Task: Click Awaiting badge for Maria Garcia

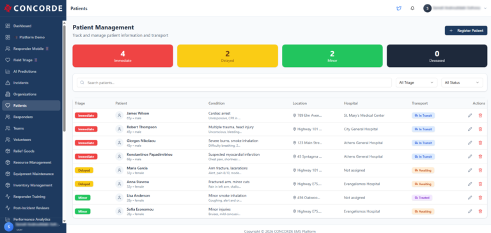Action: pos(423,170)
